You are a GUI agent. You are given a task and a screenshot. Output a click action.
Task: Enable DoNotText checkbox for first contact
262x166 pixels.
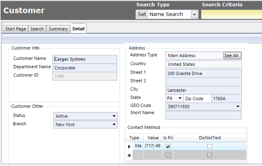pos(210,146)
